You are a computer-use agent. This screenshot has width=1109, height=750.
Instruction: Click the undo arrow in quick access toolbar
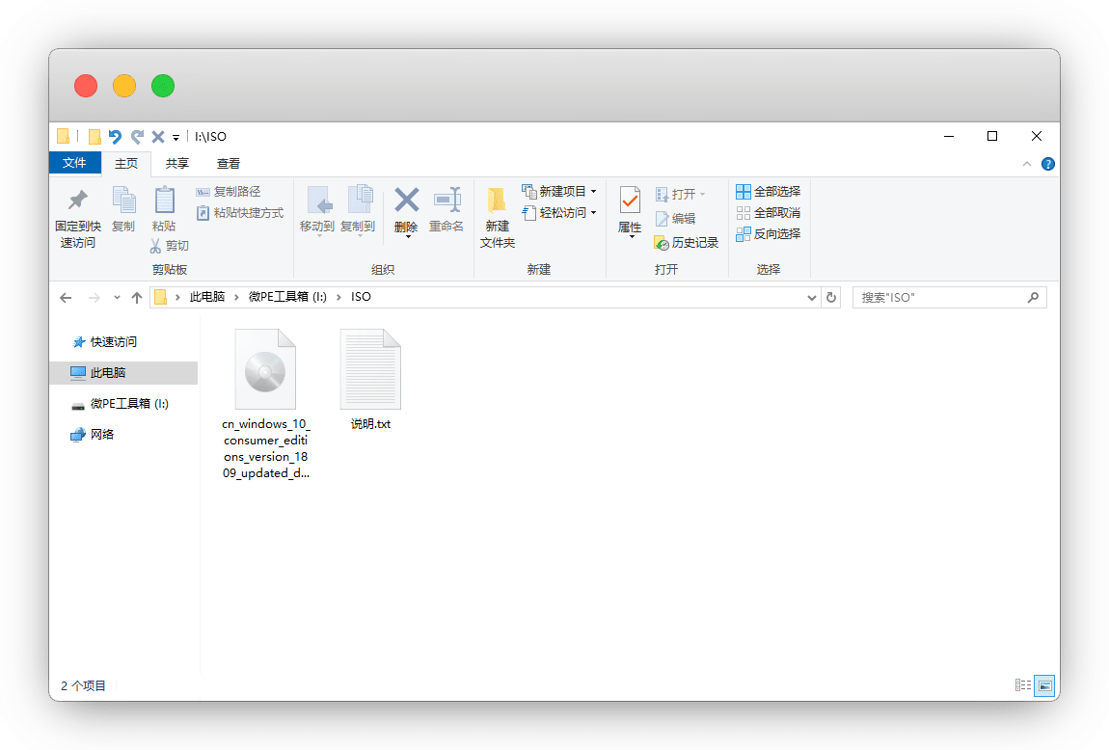116,137
